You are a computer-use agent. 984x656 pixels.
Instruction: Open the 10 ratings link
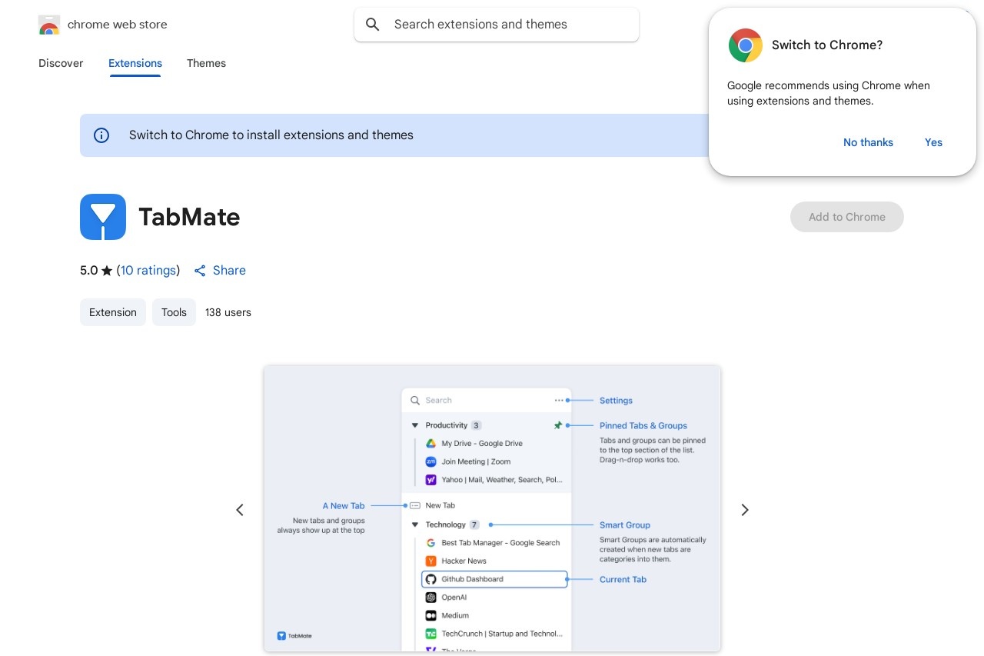click(x=148, y=271)
